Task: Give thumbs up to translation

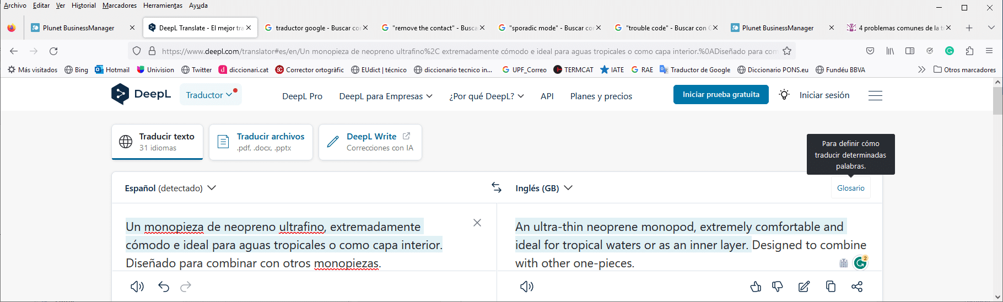Action: click(x=756, y=287)
